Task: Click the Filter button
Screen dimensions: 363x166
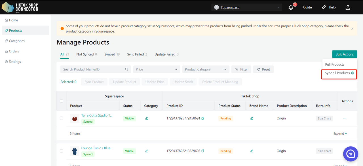Action: [x=241, y=69]
